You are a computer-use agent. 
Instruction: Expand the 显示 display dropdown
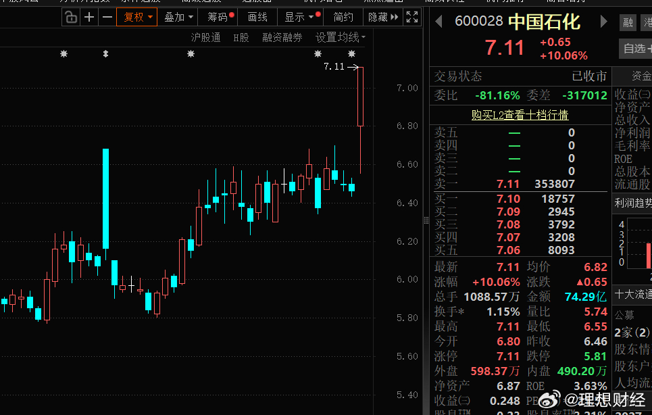point(301,17)
